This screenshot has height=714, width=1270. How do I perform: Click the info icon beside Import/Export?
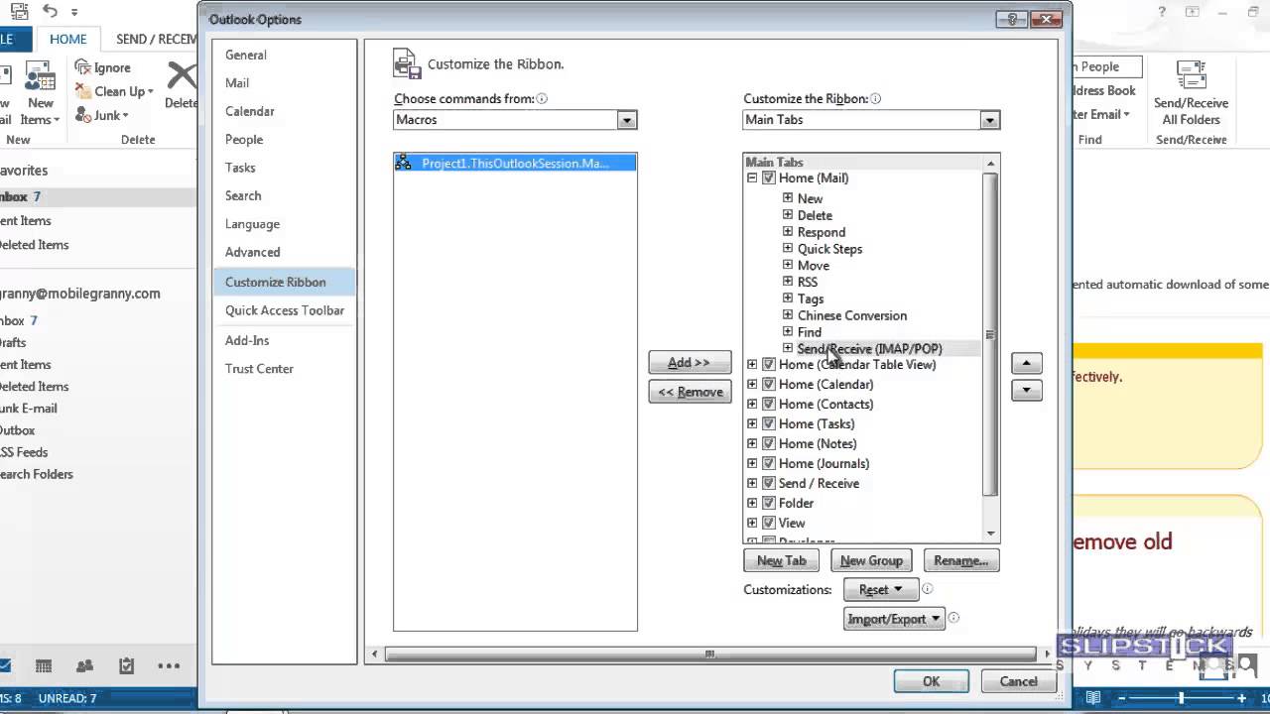point(953,619)
